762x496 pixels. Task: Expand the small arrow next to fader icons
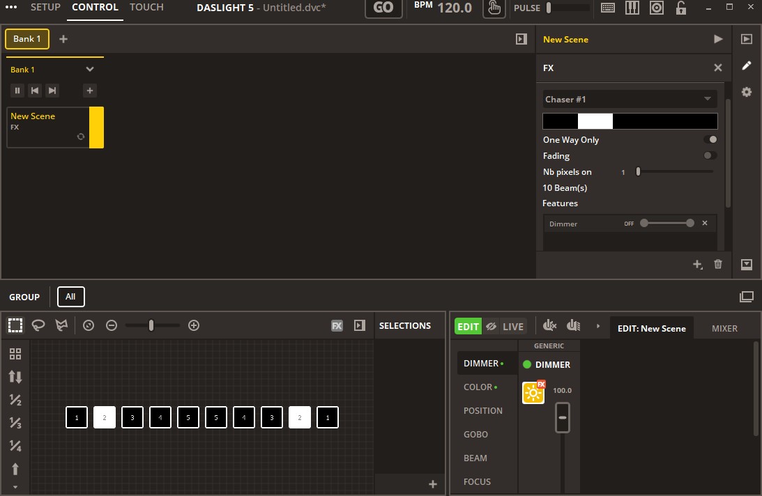[597, 326]
